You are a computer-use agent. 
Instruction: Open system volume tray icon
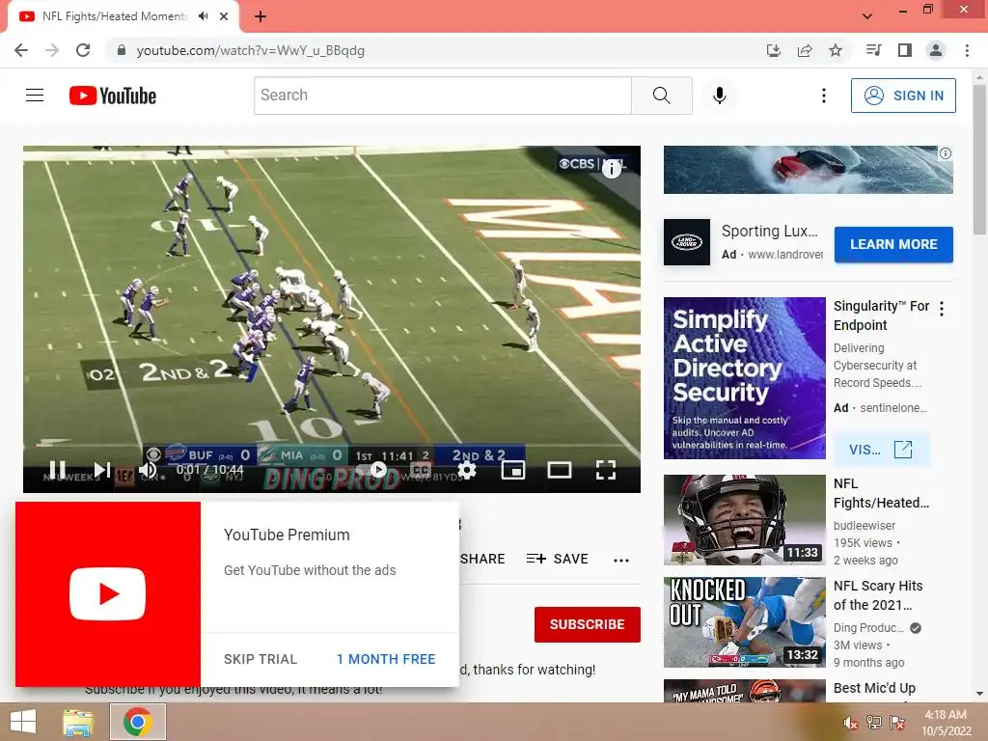point(850,723)
